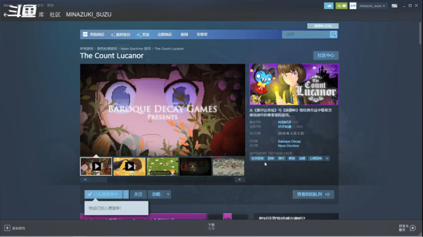Image resolution: width=423 pixels, height=237 pixels.
Task: Click the thumbnail strip scrollbar handle
Action: 99,180
